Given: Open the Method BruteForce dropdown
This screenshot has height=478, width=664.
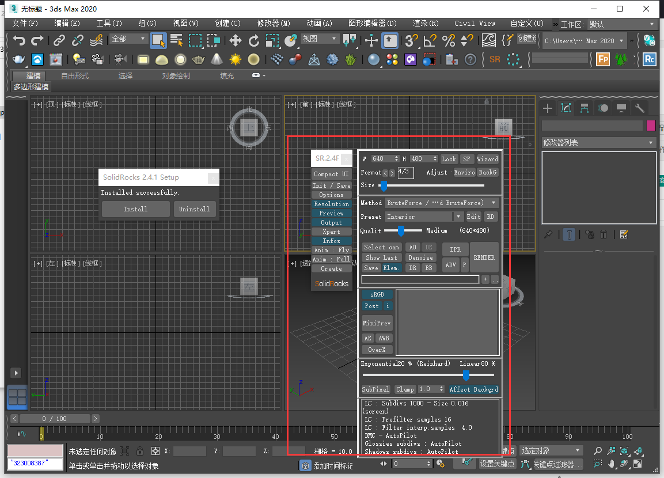Looking at the screenshot, I should (x=441, y=203).
